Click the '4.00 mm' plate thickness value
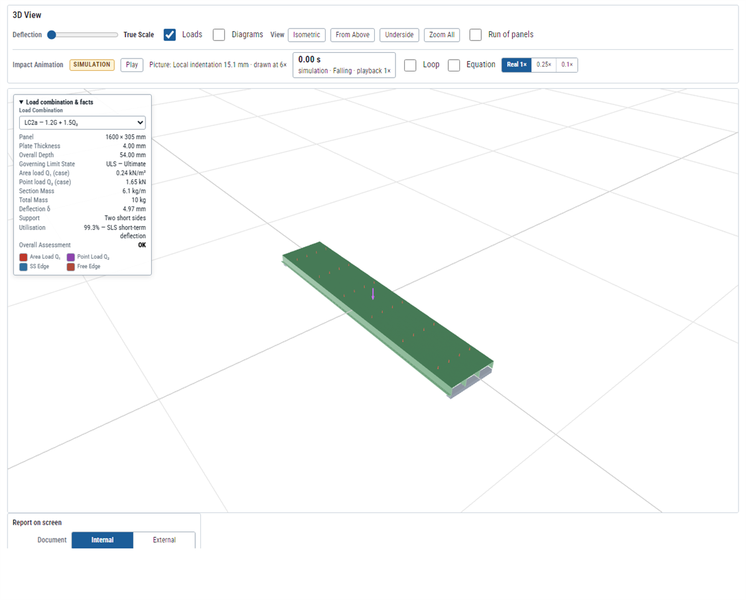Screen dimensions: 746x600 (x=134, y=146)
